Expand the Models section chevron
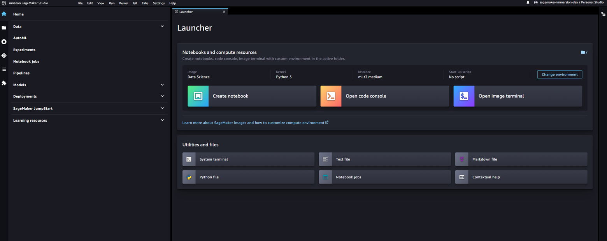The height and width of the screenshot is (241, 607). 162,85
